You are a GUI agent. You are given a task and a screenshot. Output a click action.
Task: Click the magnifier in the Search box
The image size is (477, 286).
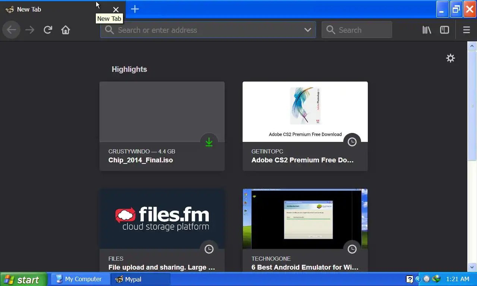click(331, 30)
